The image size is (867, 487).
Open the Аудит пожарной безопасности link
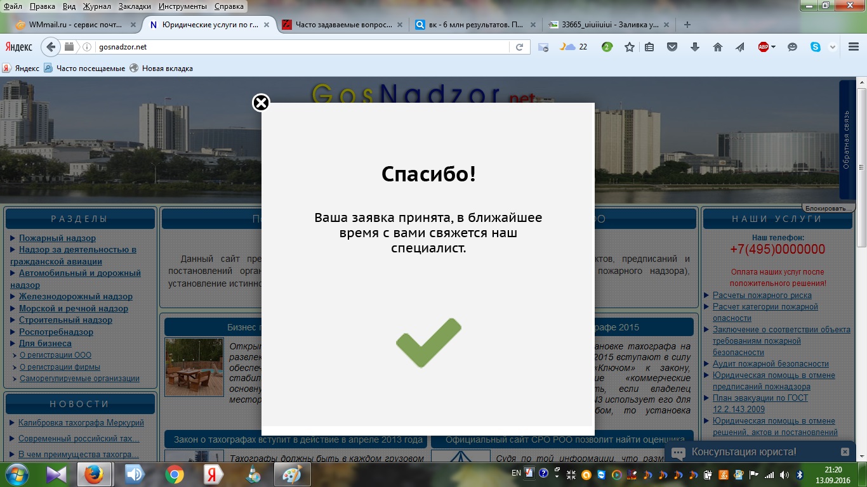click(x=771, y=363)
